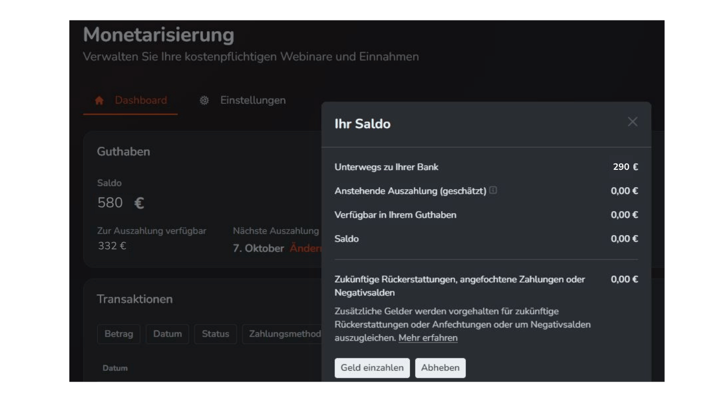Switch to the Dashboard tab

click(141, 101)
